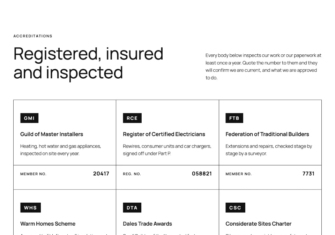The image size is (335, 235).
Task: Click the GMI badge icon
Action: pos(29,118)
